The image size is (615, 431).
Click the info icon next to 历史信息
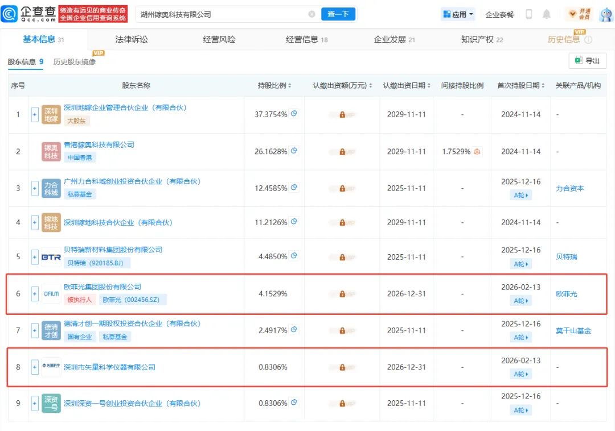[588, 40]
